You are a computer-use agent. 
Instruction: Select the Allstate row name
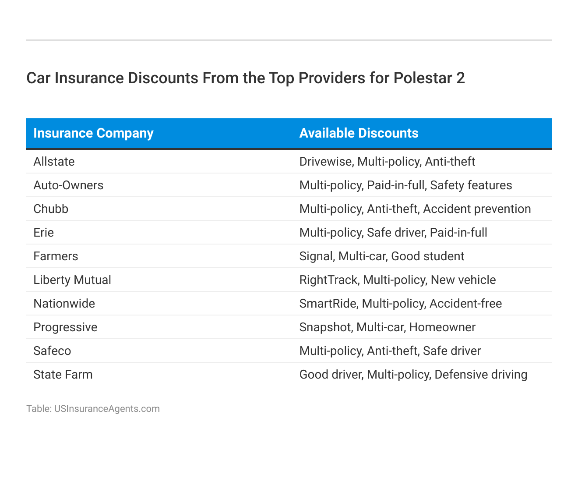pyautogui.click(x=54, y=162)
